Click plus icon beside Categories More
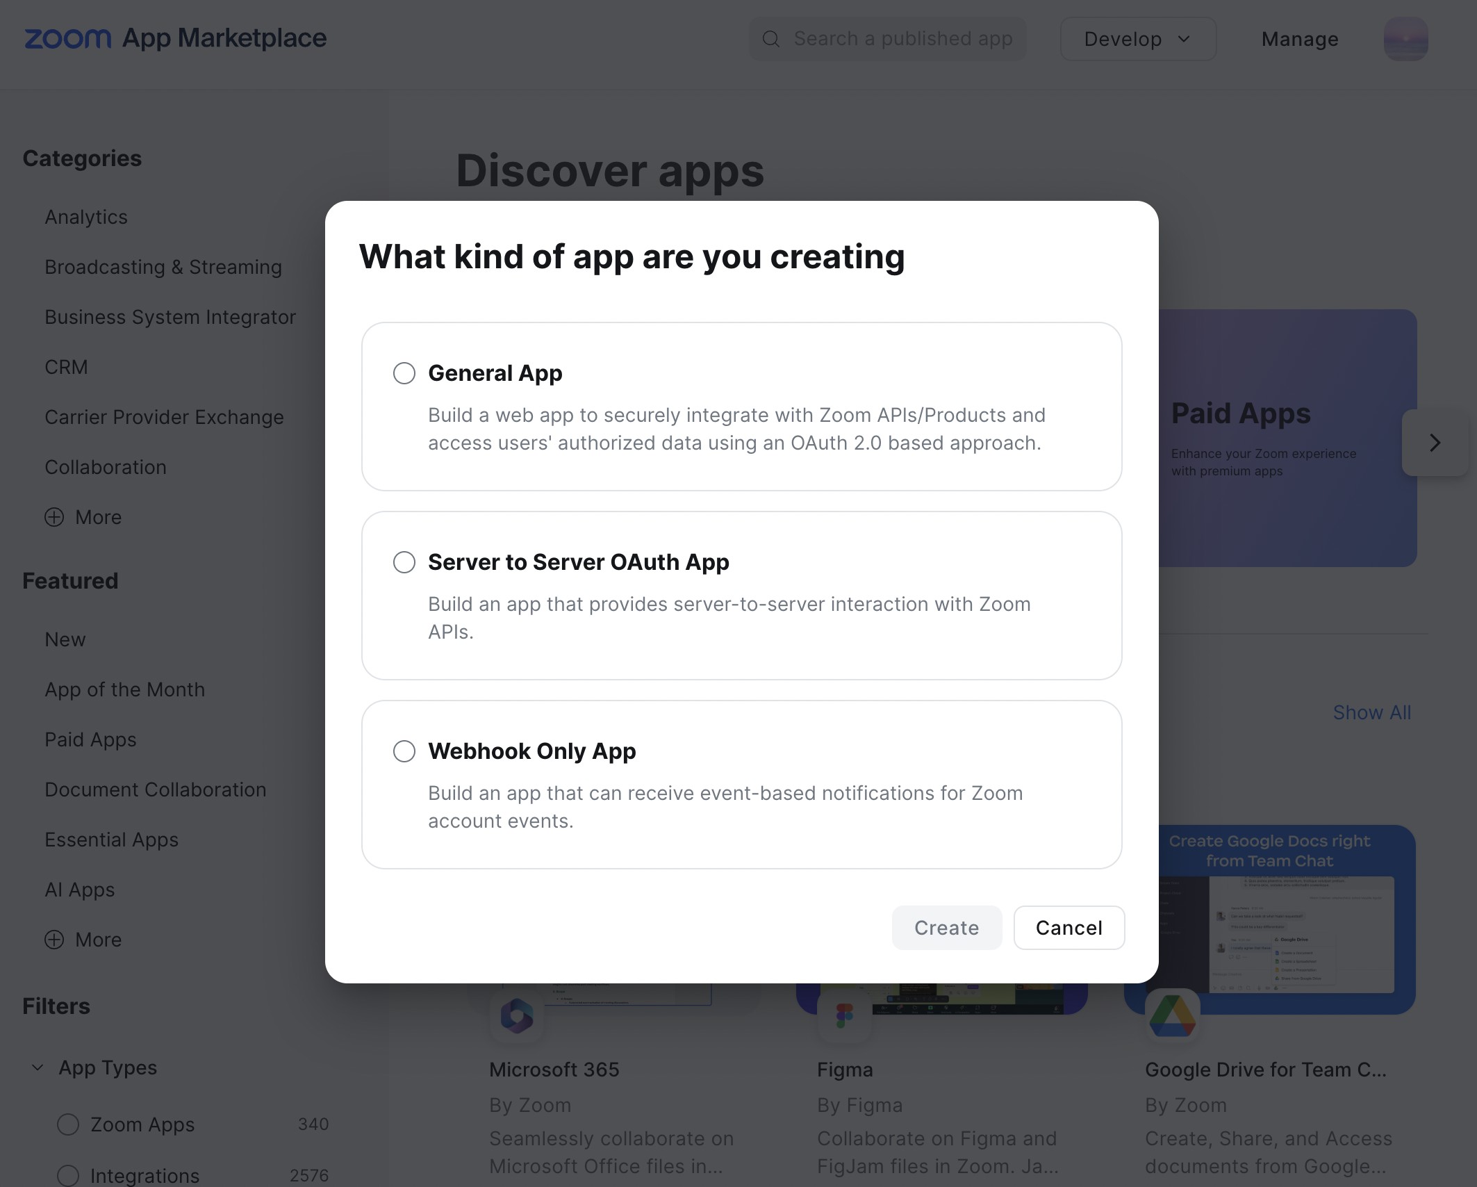 tap(54, 517)
